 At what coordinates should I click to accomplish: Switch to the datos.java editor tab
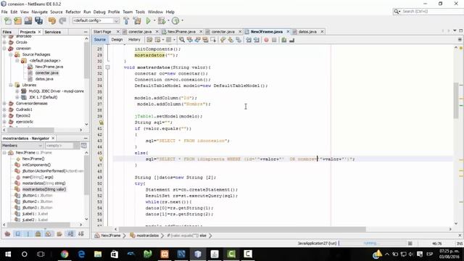coord(307,32)
